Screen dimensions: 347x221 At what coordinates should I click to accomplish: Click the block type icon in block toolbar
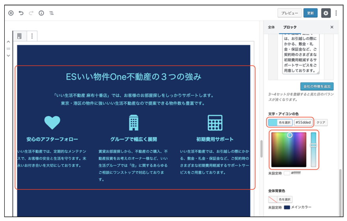19,36
